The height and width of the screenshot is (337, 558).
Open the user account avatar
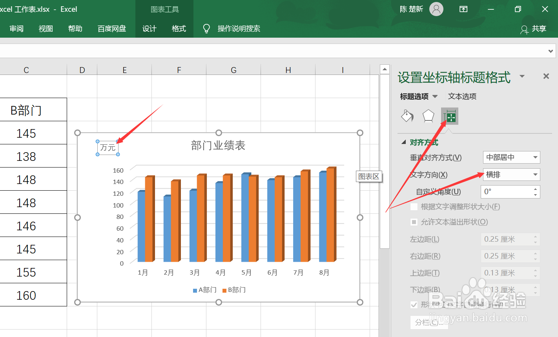click(436, 9)
